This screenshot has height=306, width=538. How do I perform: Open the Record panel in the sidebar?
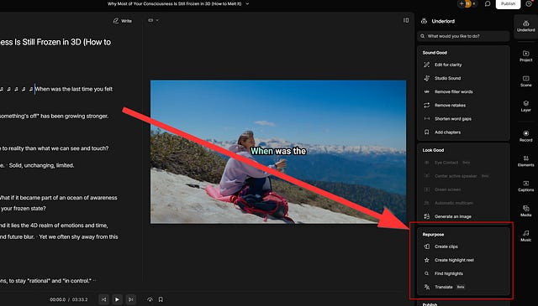(x=525, y=136)
